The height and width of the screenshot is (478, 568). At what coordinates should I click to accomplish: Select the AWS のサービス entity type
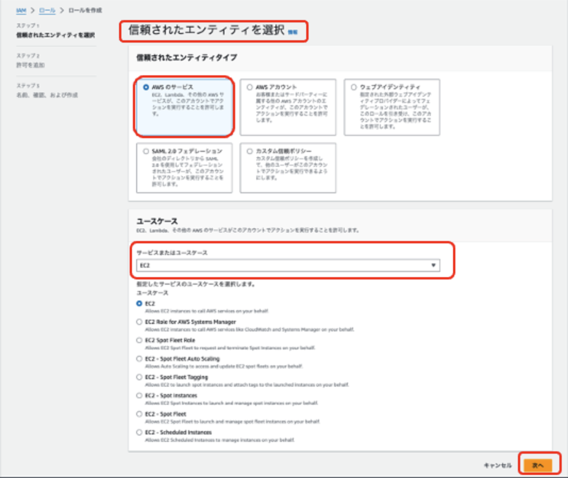point(184,107)
